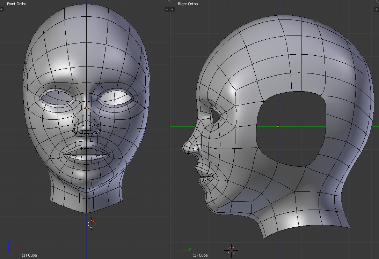The width and height of the screenshot is (379, 259).
Task: Expand the tool shelf in the Right Ortho viewport
Action: pyautogui.click(x=173, y=9)
